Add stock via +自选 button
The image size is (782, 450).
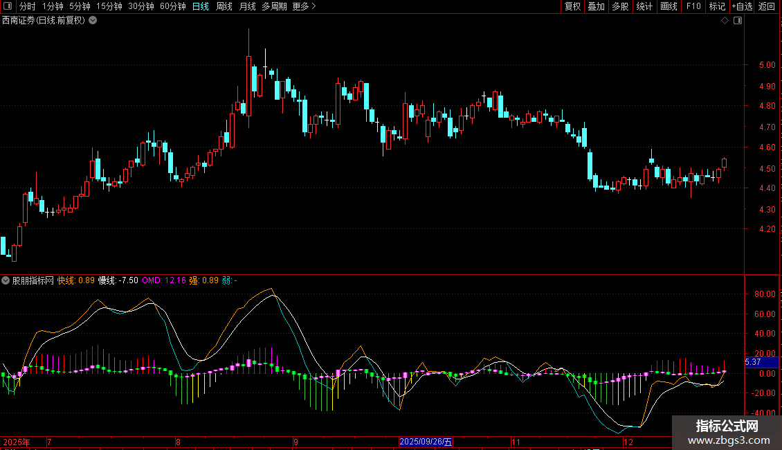pos(741,7)
